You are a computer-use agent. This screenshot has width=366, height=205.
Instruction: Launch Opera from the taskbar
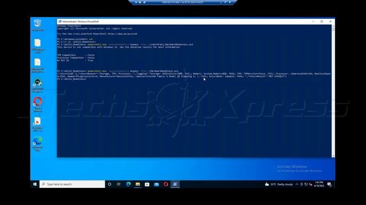166,184
